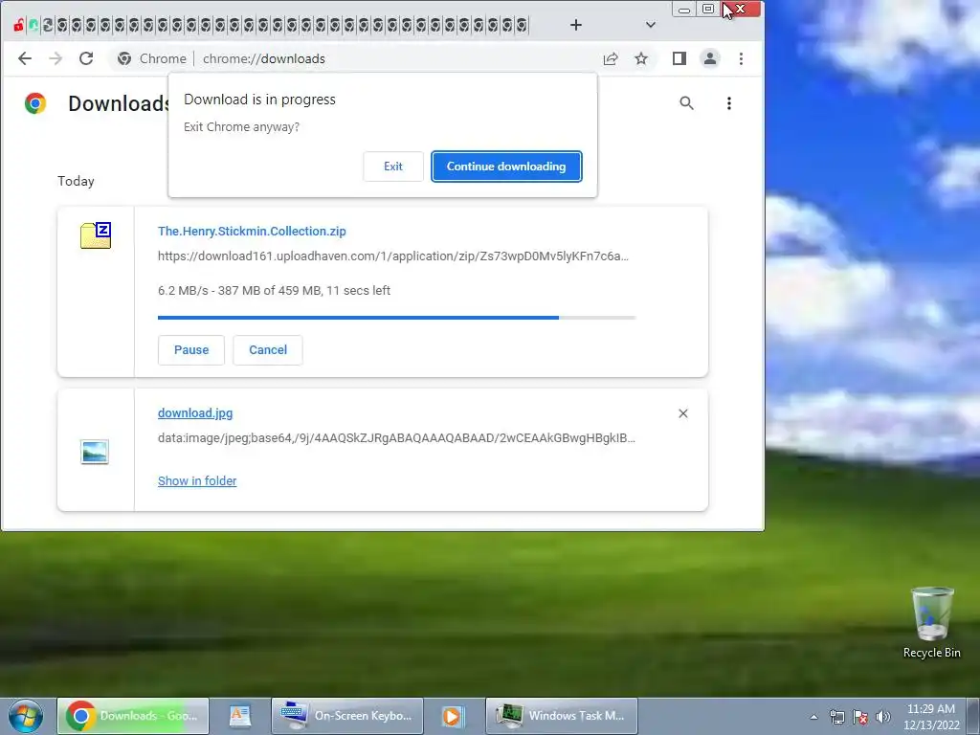The width and height of the screenshot is (980, 735).
Task: Open the Windows Start orb
Action: [26, 716]
